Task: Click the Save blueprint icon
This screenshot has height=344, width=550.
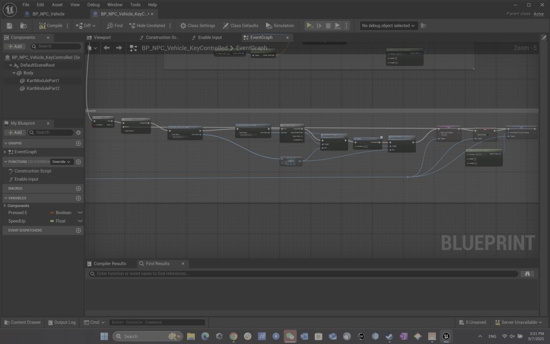Action: 10,25
